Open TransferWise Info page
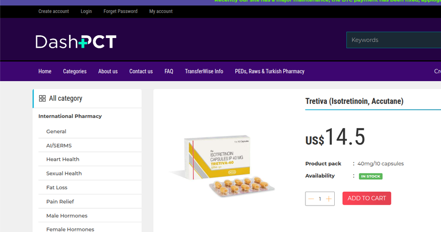This screenshot has width=441, height=232. pos(204,71)
